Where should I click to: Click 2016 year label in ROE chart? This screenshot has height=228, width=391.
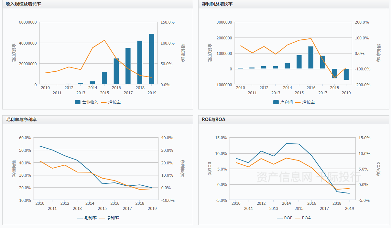tap(312, 203)
